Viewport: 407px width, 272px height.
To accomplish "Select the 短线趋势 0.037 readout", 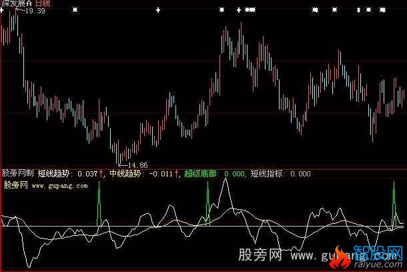I will (68, 174).
